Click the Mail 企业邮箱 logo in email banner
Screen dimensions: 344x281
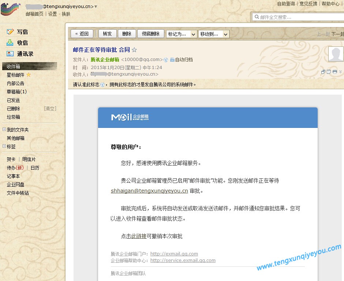[130, 117]
